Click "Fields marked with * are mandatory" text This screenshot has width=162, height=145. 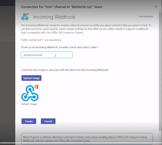pyautogui.click(x=41, y=40)
